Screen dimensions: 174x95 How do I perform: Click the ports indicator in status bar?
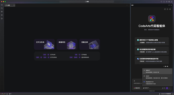click(x=10, y=94)
